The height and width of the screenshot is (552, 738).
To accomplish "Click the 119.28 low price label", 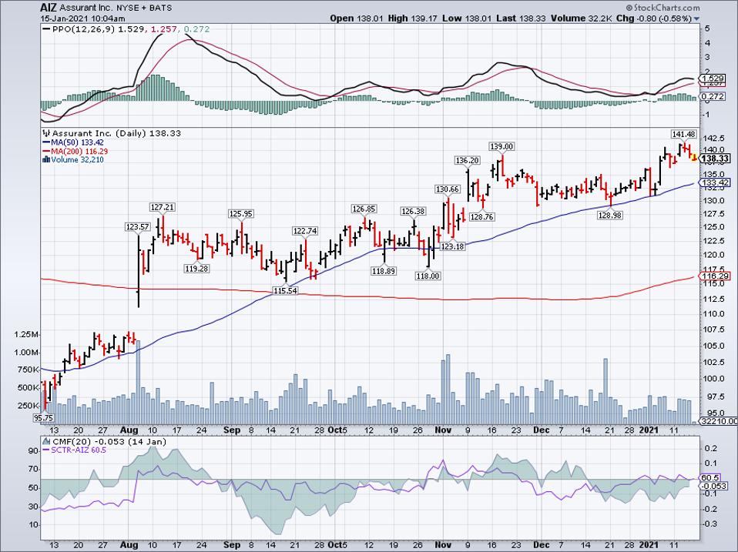I will click(x=196, y=269).
